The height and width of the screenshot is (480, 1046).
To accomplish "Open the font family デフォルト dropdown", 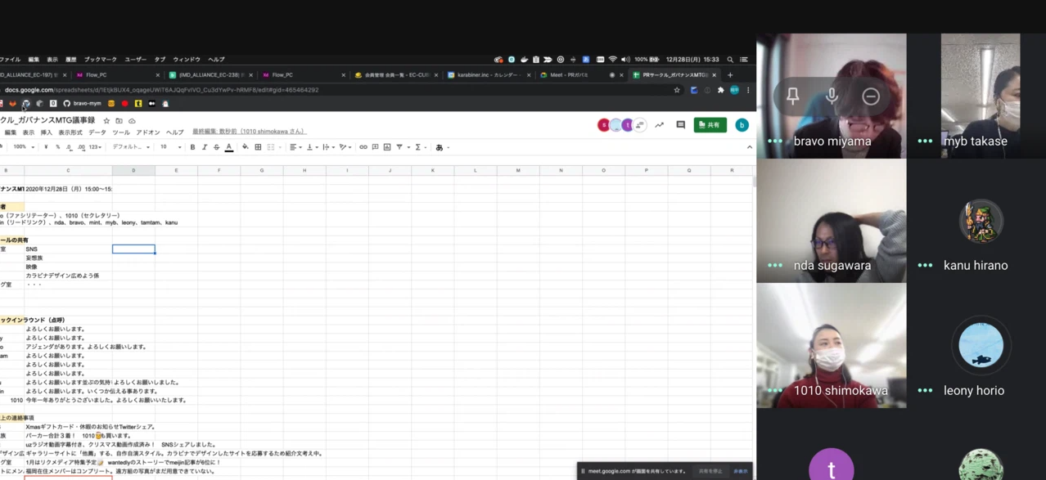I will (131, 147).
